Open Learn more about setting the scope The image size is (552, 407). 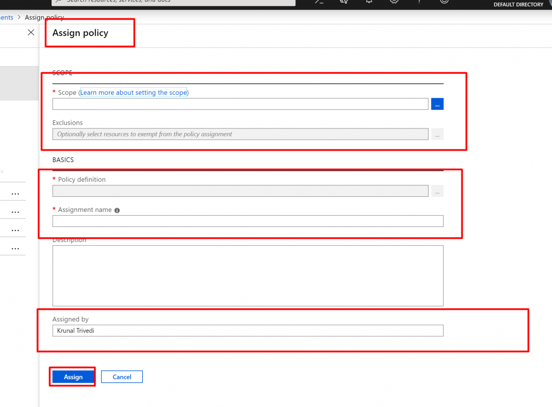tap(134, 93)
